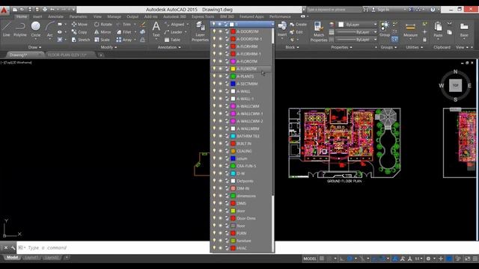
Task: Click the Measure tool
Action: [410, 30]
